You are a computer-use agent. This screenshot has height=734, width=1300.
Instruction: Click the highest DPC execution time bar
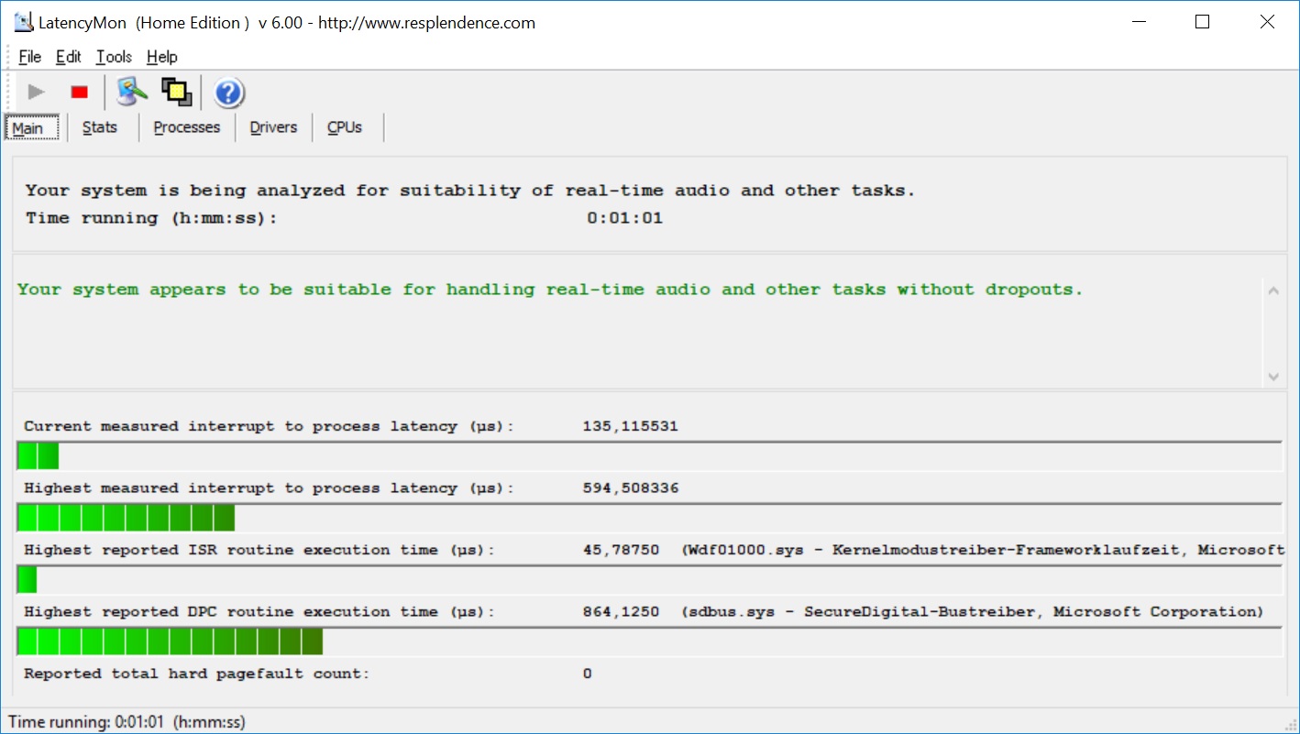click(x=649, y=641)
